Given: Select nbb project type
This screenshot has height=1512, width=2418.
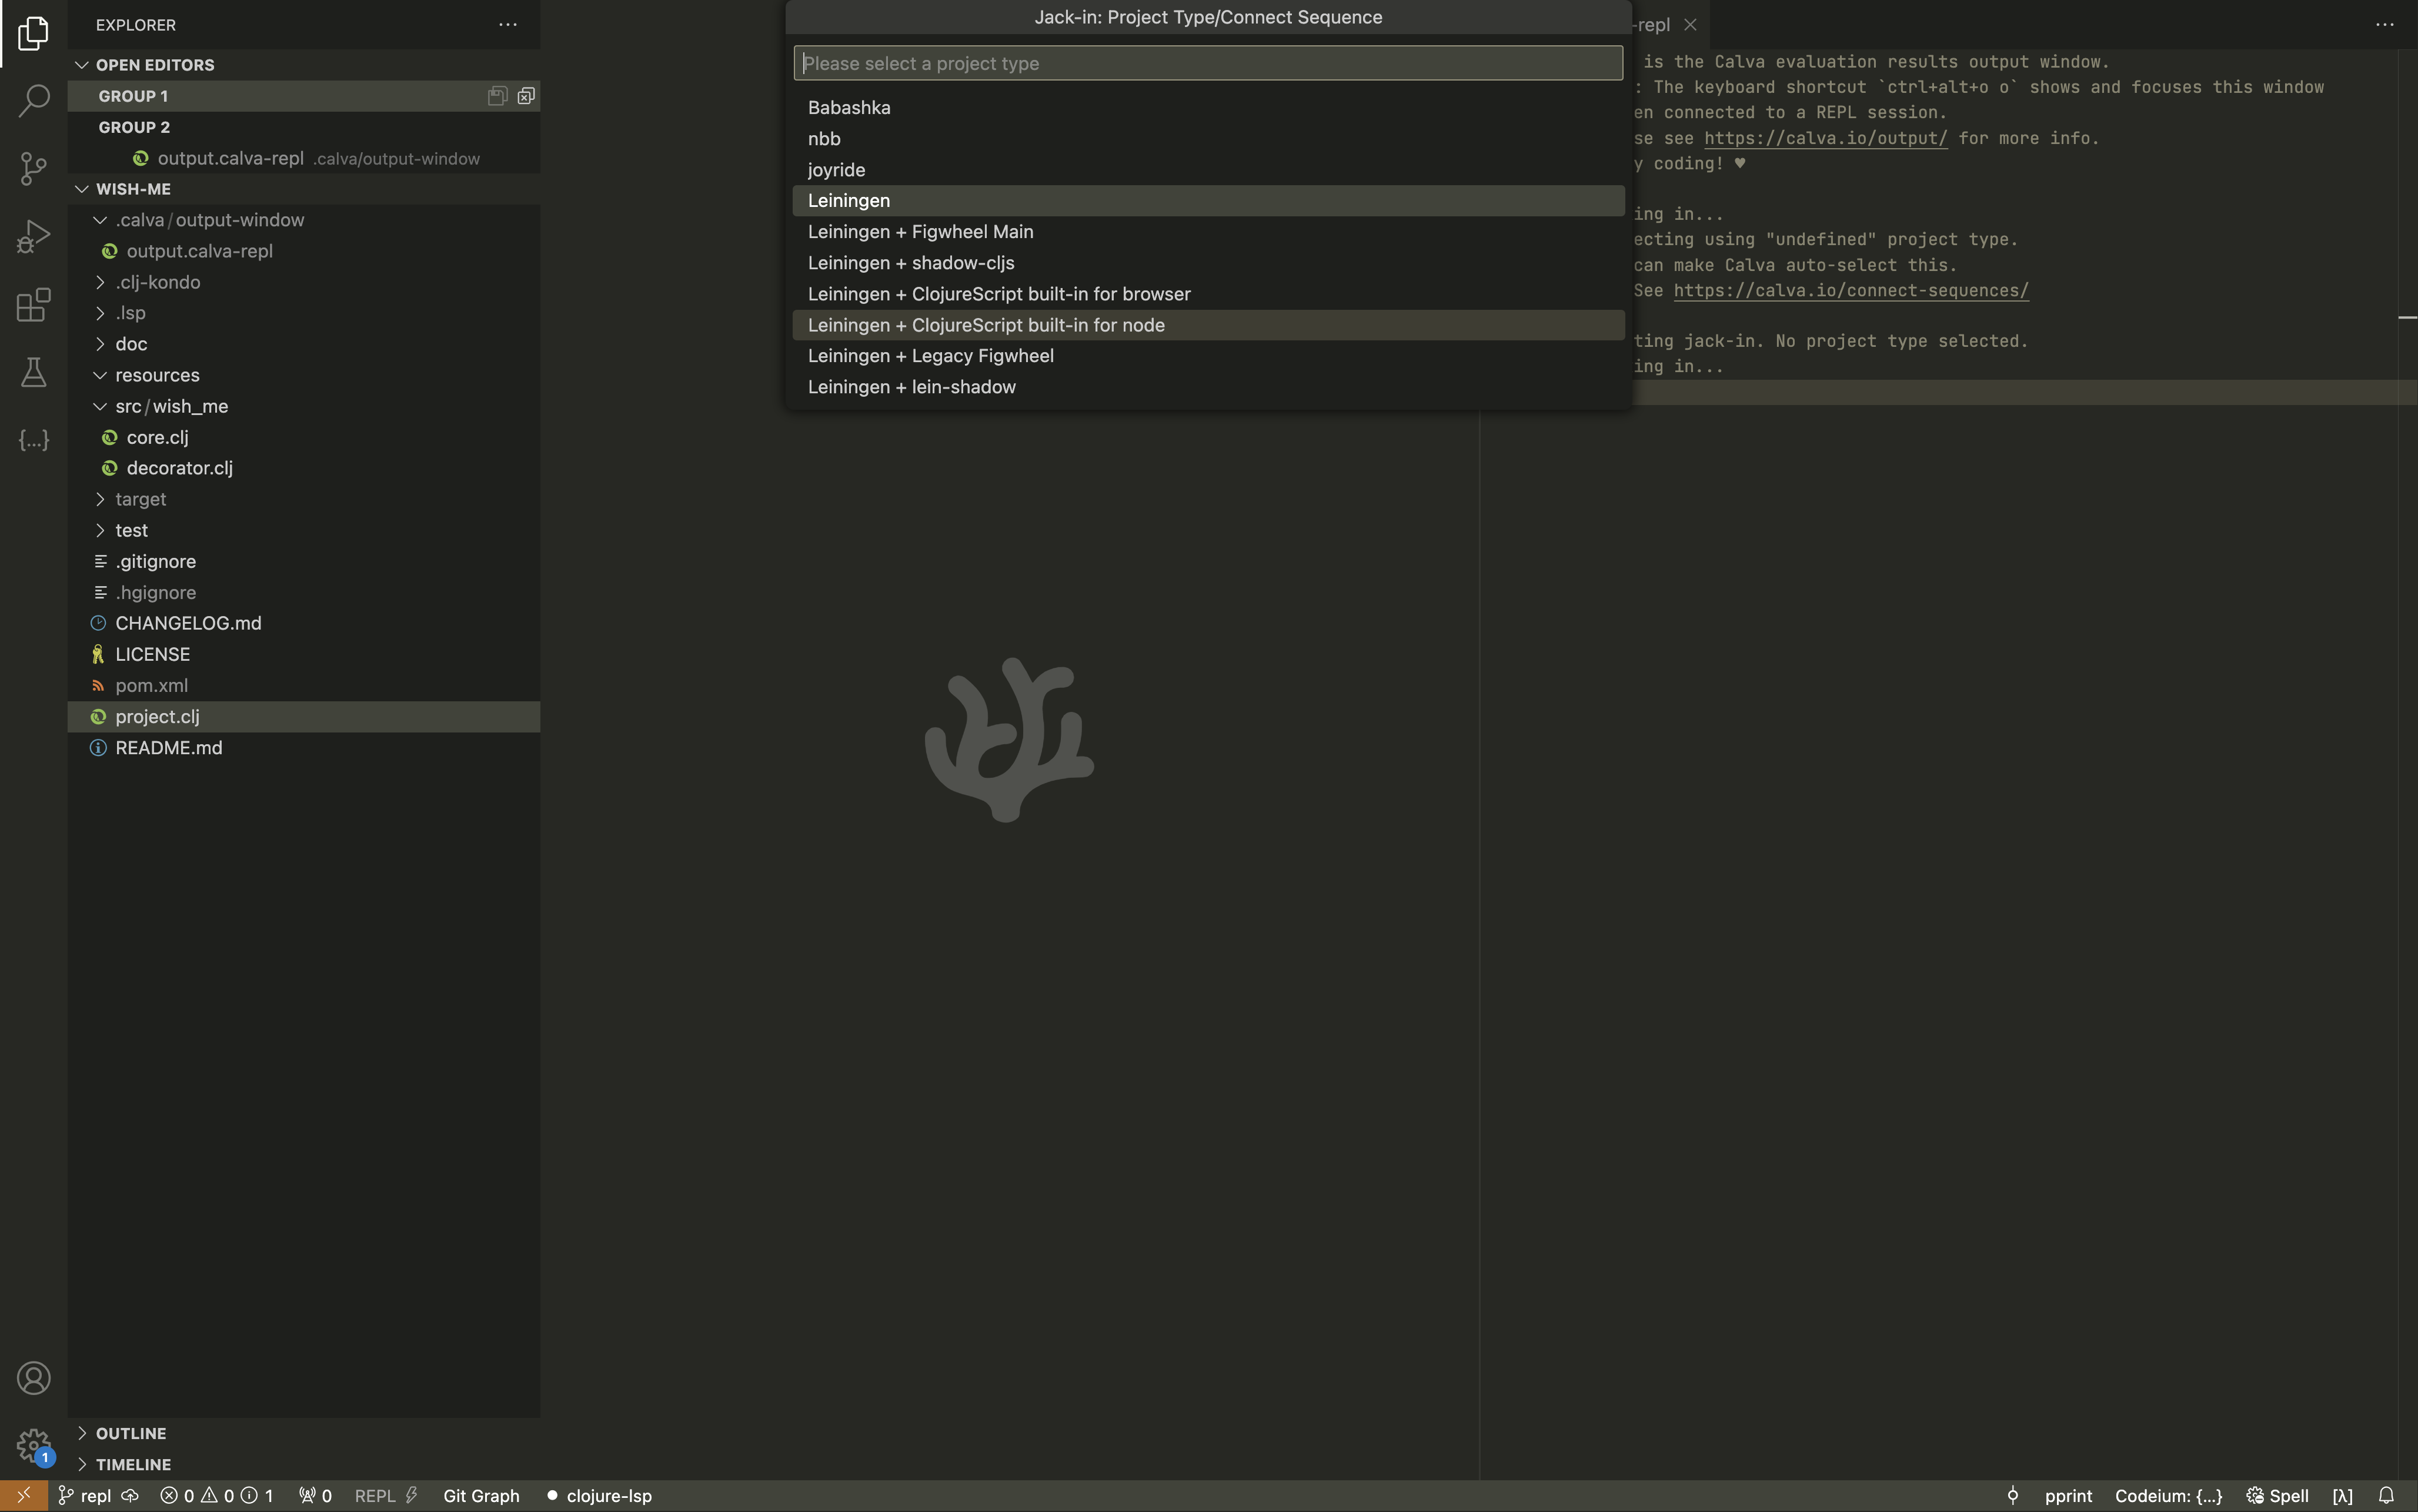Looking at the screenshot, I should (x=1208, y=138).
